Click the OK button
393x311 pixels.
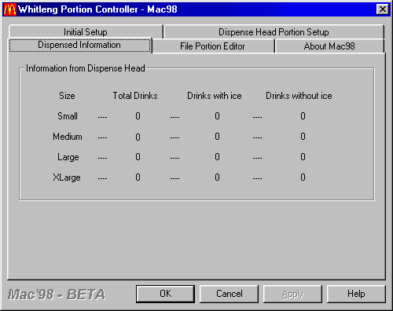pyautogui.click(x=165, y=294)
